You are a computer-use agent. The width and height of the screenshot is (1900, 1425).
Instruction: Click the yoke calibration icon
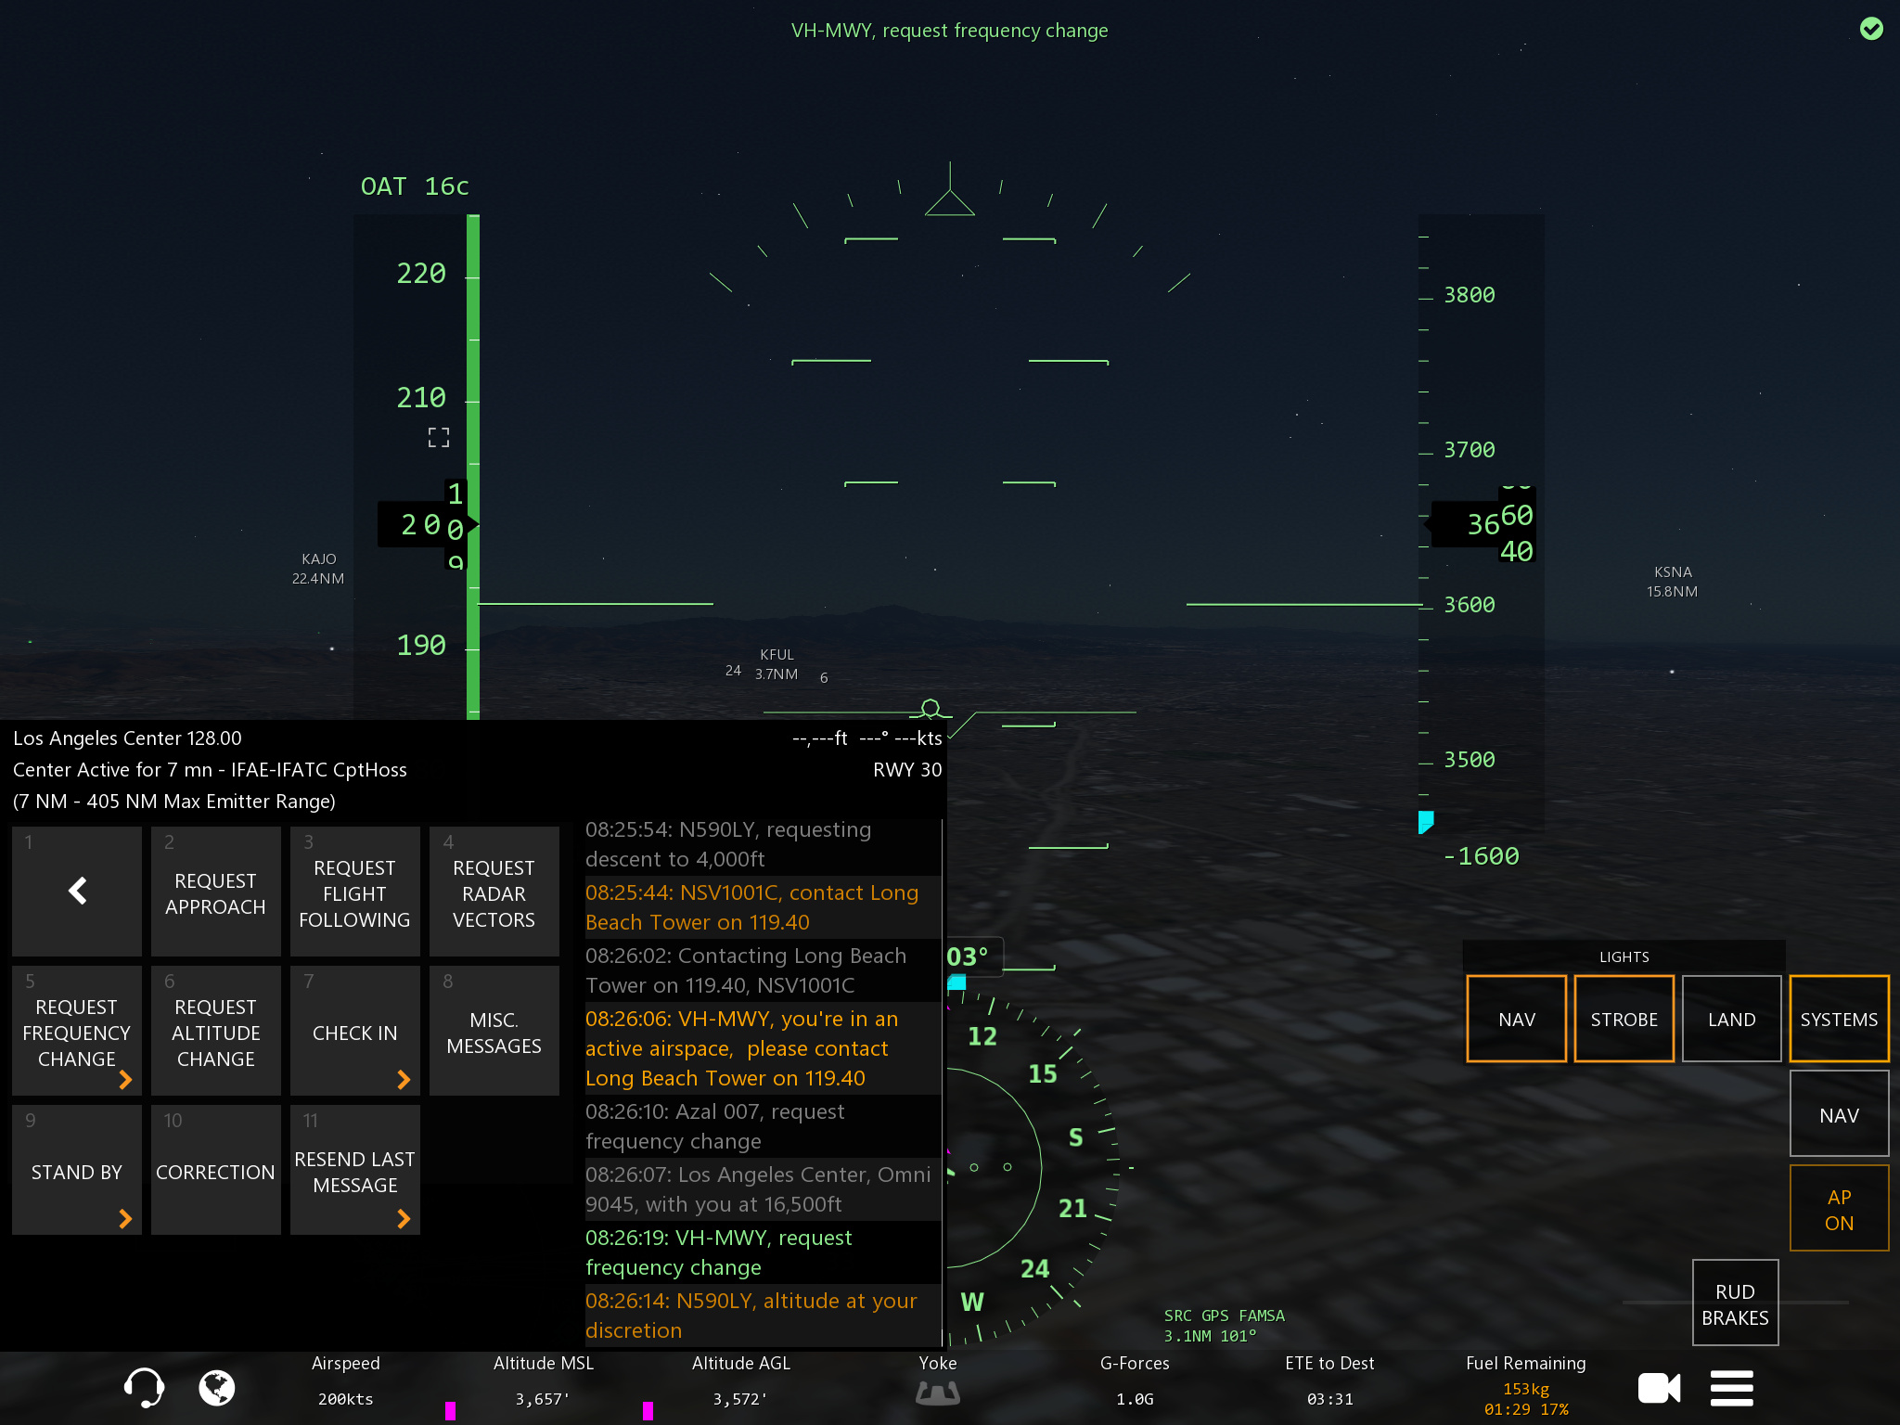pos(937,1392)
